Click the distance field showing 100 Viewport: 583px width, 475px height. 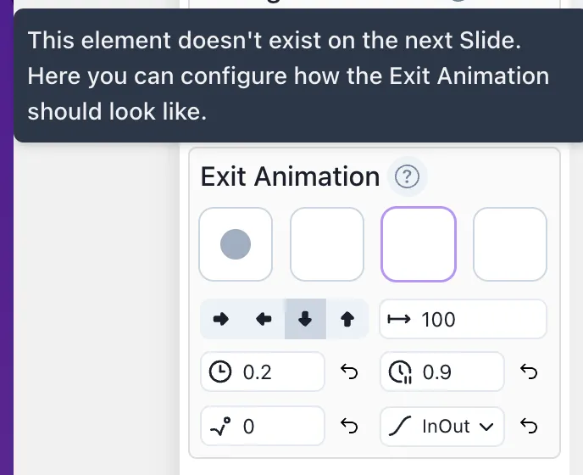coord(463,319)
